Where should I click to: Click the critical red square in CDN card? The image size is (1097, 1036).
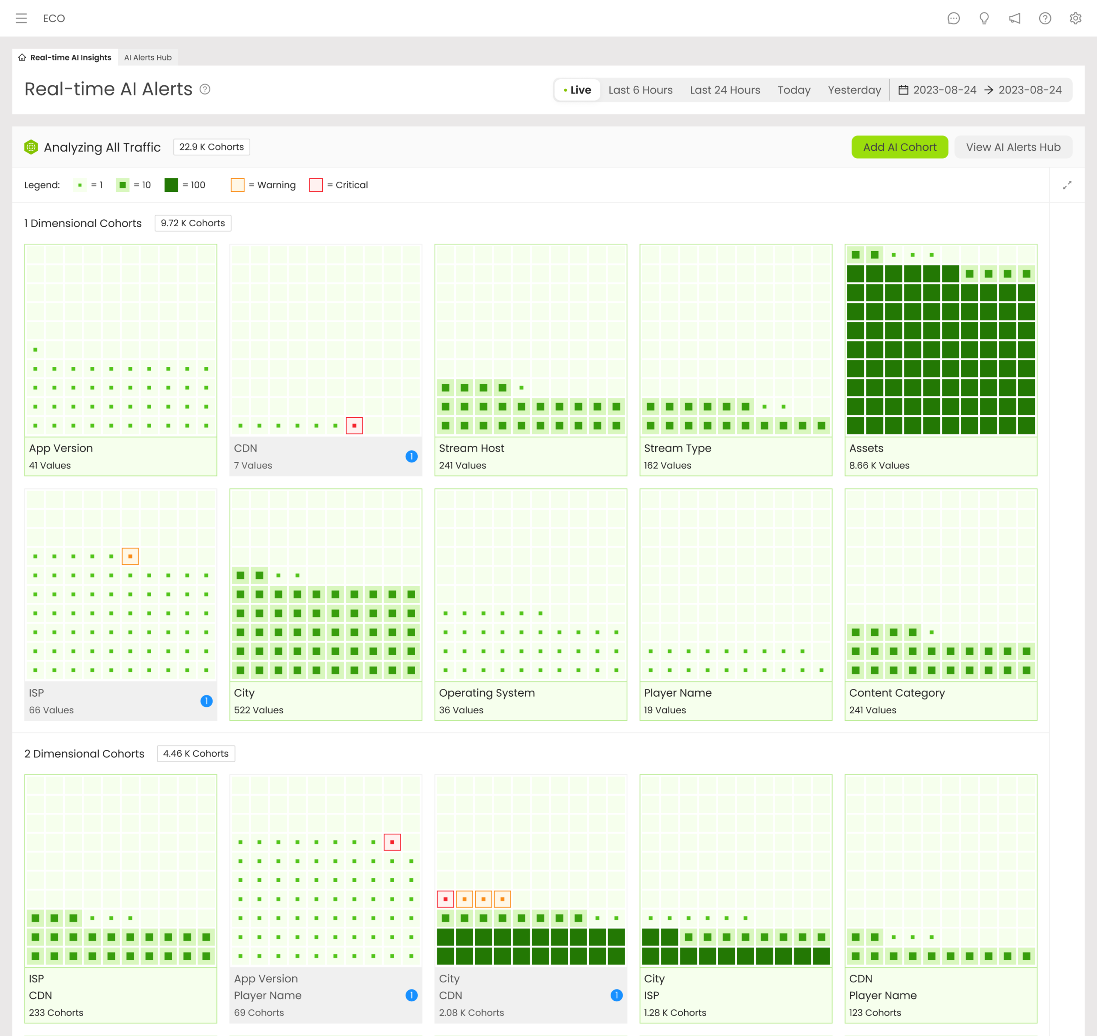[x=354, y=426]
